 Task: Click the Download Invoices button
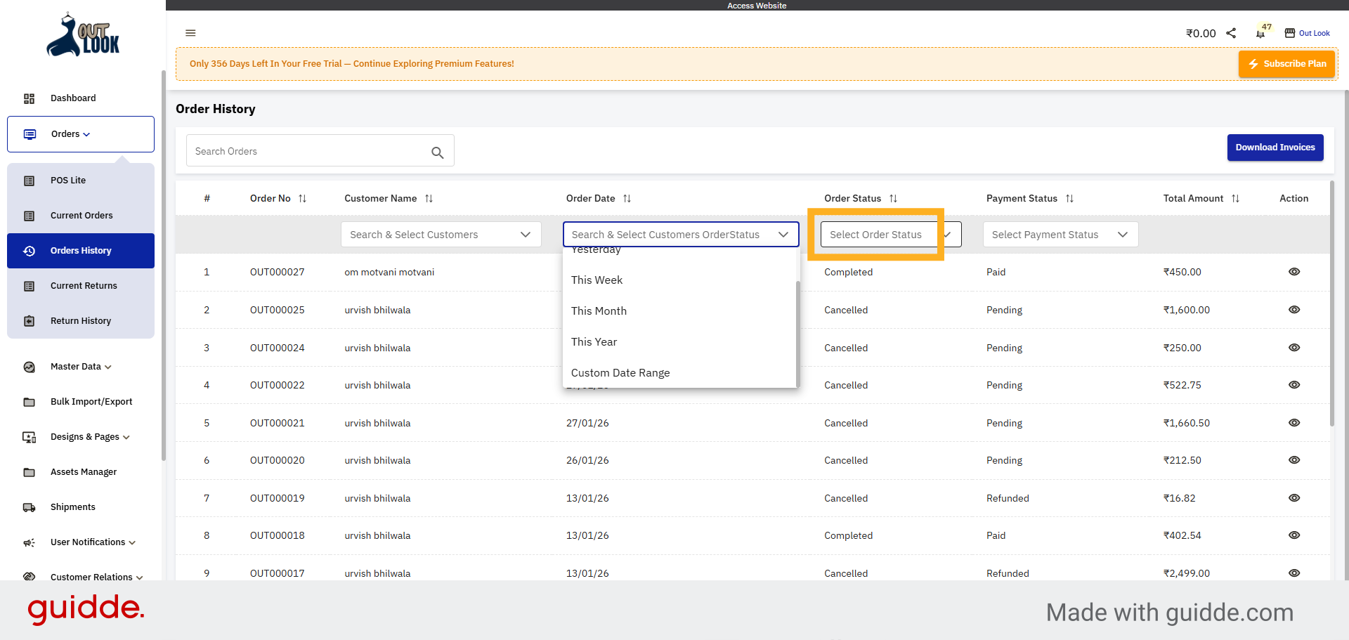(1275, 148)
